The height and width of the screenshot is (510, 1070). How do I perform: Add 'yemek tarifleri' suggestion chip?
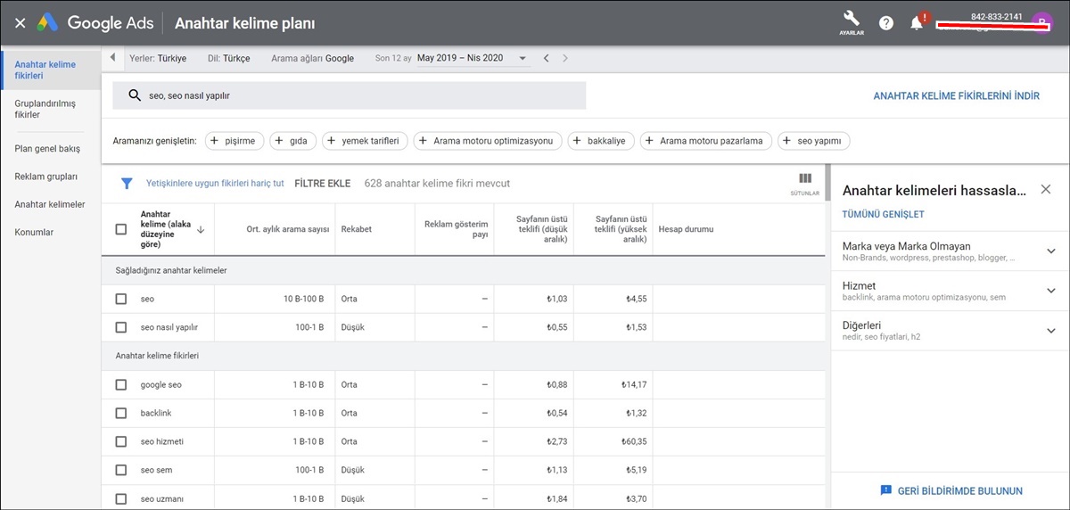point(366,141)
